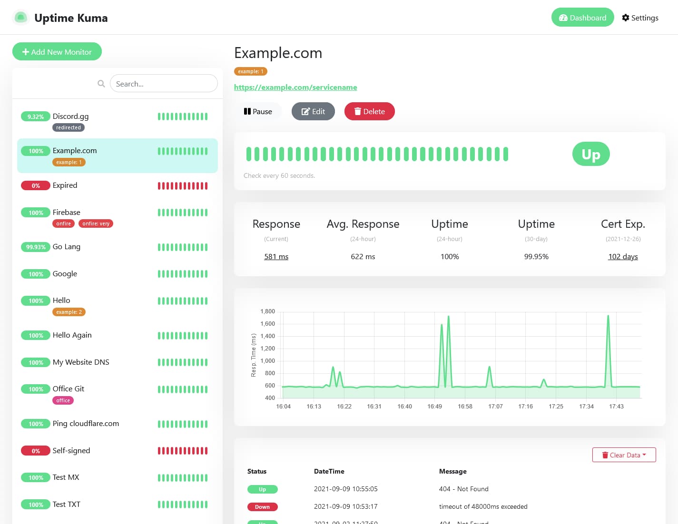Select the Discord.gg monitor
Viewport: 678px width, 524px height.
tap(70, 116)
